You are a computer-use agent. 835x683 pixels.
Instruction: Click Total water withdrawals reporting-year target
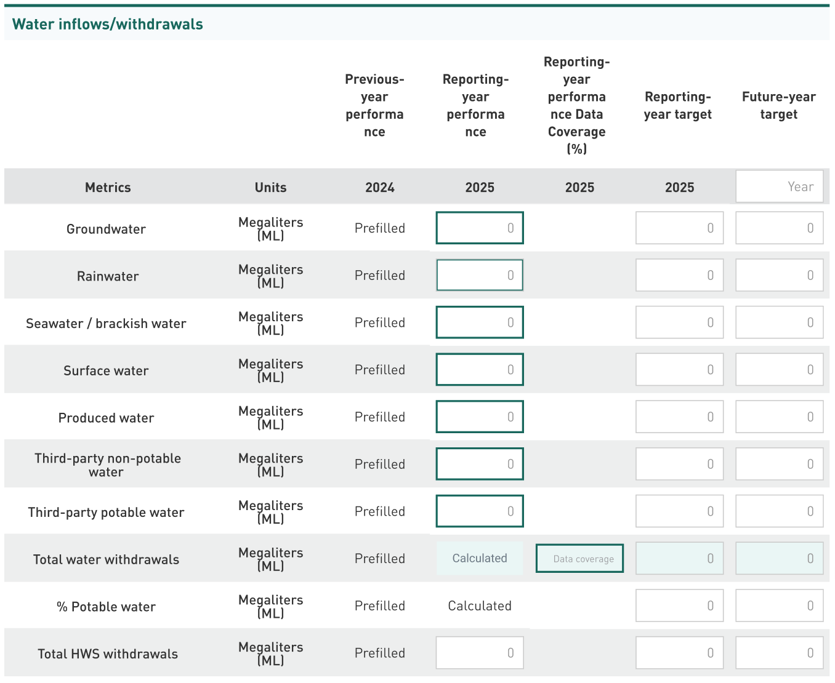[679, 559]
